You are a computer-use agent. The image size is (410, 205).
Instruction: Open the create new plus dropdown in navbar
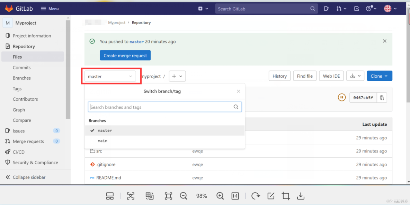click(203, 9)
